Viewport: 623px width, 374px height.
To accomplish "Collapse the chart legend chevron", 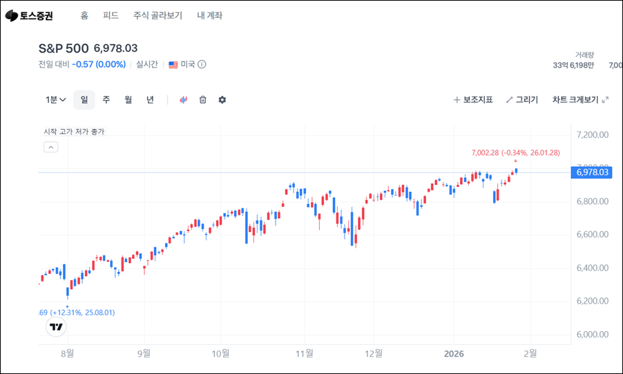I will [51, 147].
